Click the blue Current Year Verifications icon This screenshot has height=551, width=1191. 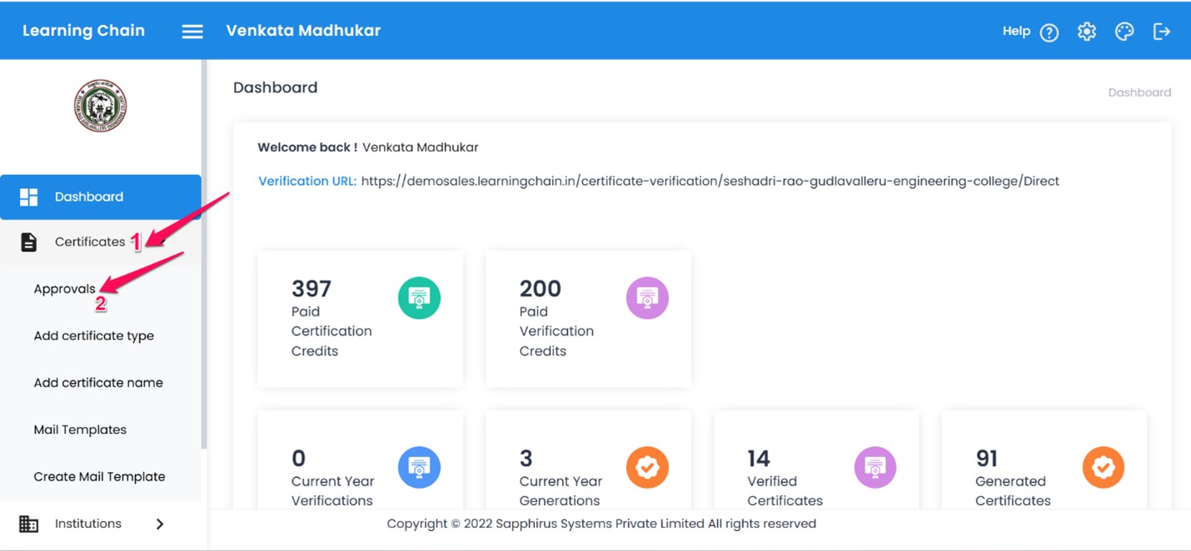coord(419,467)
